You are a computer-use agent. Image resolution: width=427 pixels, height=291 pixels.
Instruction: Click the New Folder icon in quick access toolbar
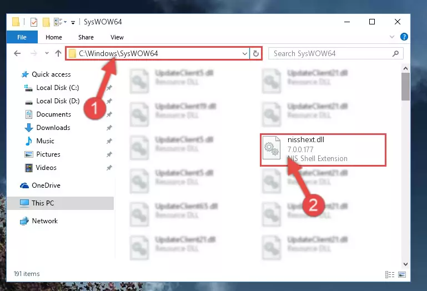tap(46, 22)
